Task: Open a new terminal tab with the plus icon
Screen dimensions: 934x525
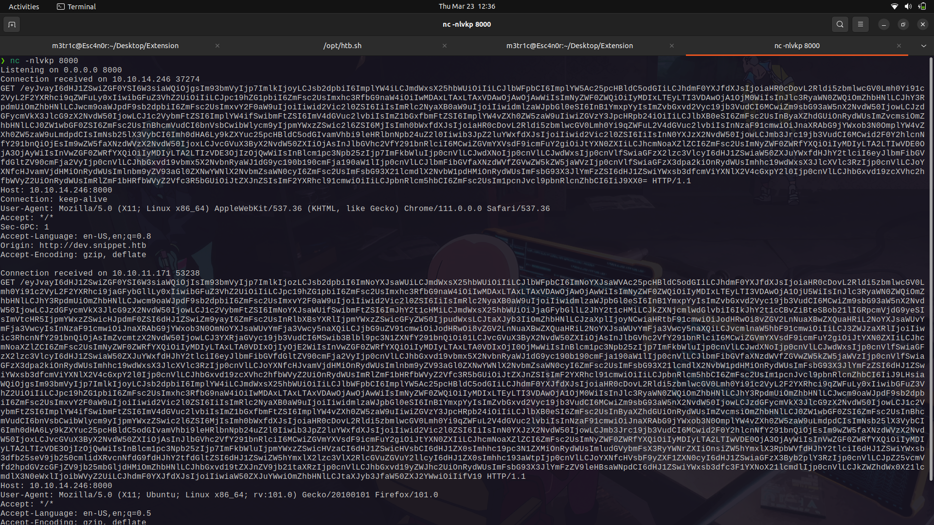Action: (x=12, y=24)
